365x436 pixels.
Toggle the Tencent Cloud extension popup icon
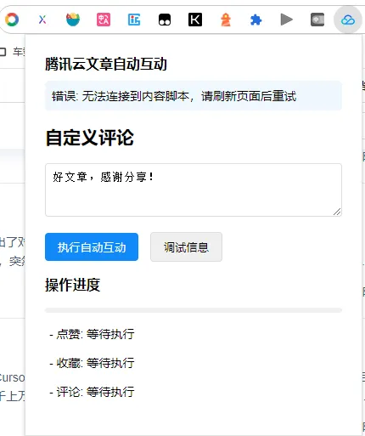[348, 20]
